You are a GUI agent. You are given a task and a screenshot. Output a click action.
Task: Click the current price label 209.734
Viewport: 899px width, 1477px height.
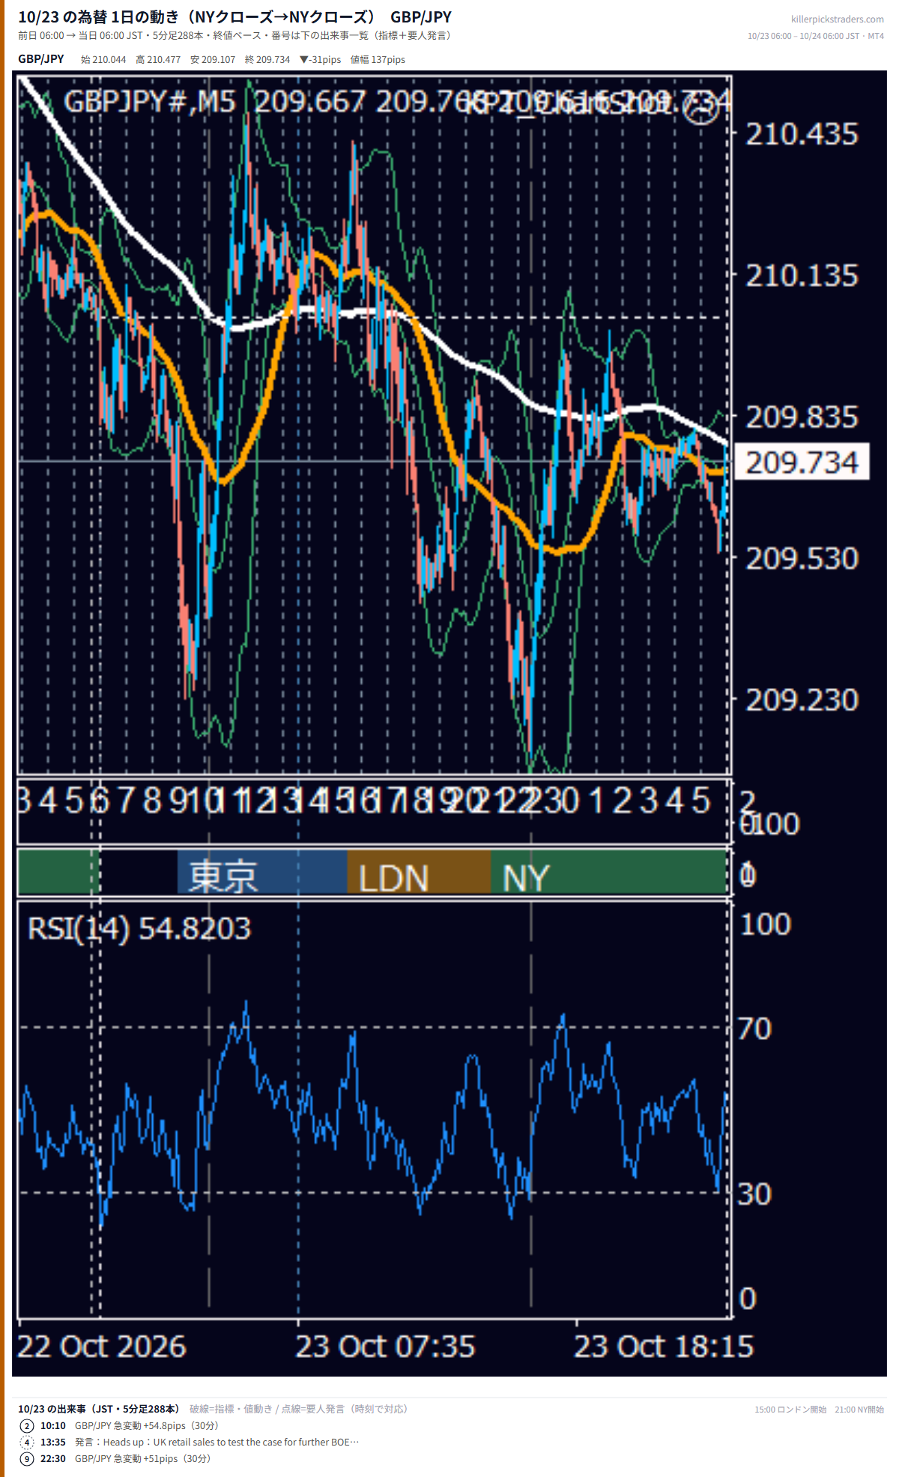click(802, 462)
